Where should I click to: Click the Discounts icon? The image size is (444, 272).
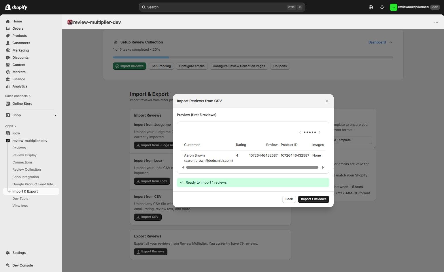[8, 57]
